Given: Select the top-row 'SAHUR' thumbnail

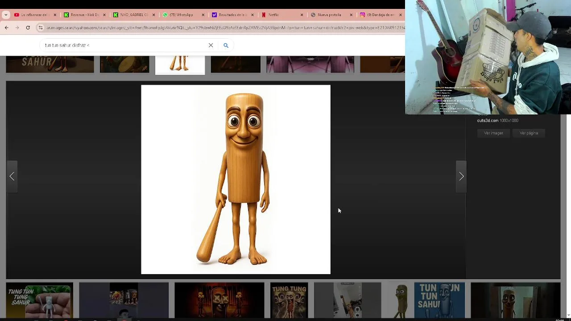Looking at the screenshot, I should tap(50, 64).
